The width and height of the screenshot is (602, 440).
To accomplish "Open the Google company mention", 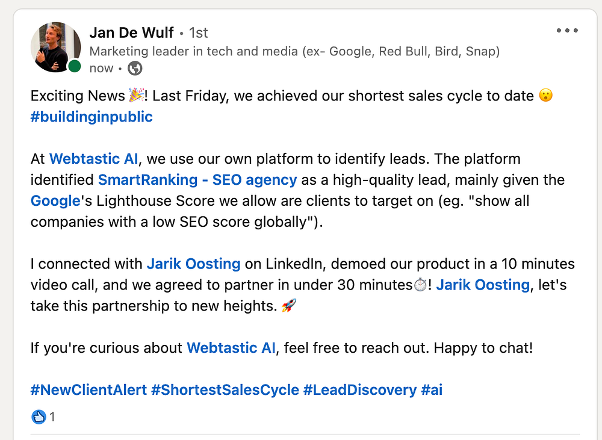I will click(x=55, y=200).
